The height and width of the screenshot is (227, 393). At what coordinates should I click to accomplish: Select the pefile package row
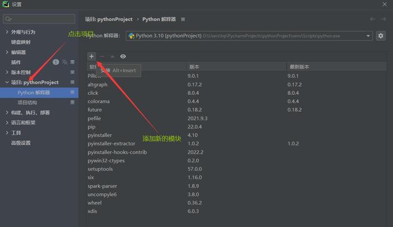pos(236,118)
